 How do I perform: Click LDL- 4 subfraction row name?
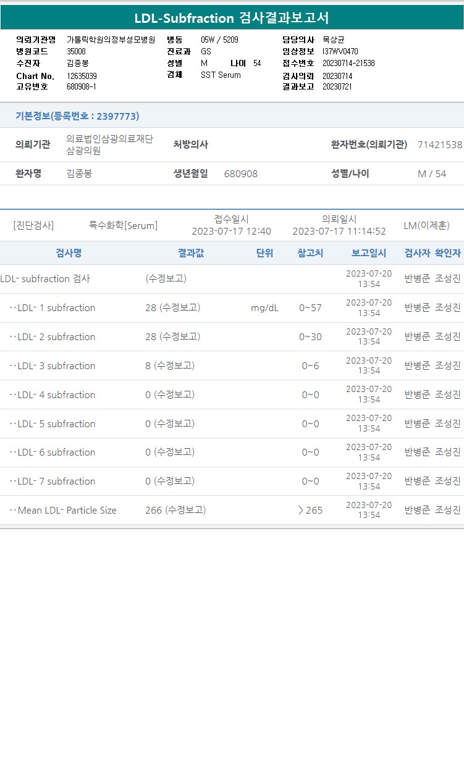(53, 394)
